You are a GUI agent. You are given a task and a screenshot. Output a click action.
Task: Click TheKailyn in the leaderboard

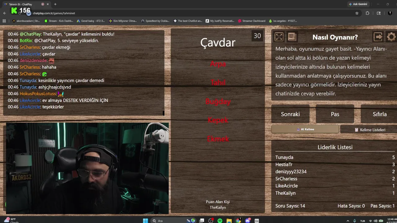(x=285, y=193)
